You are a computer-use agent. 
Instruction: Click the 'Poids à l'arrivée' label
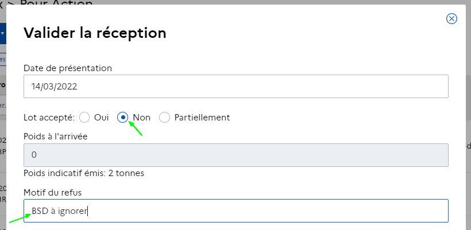point(56,137)
